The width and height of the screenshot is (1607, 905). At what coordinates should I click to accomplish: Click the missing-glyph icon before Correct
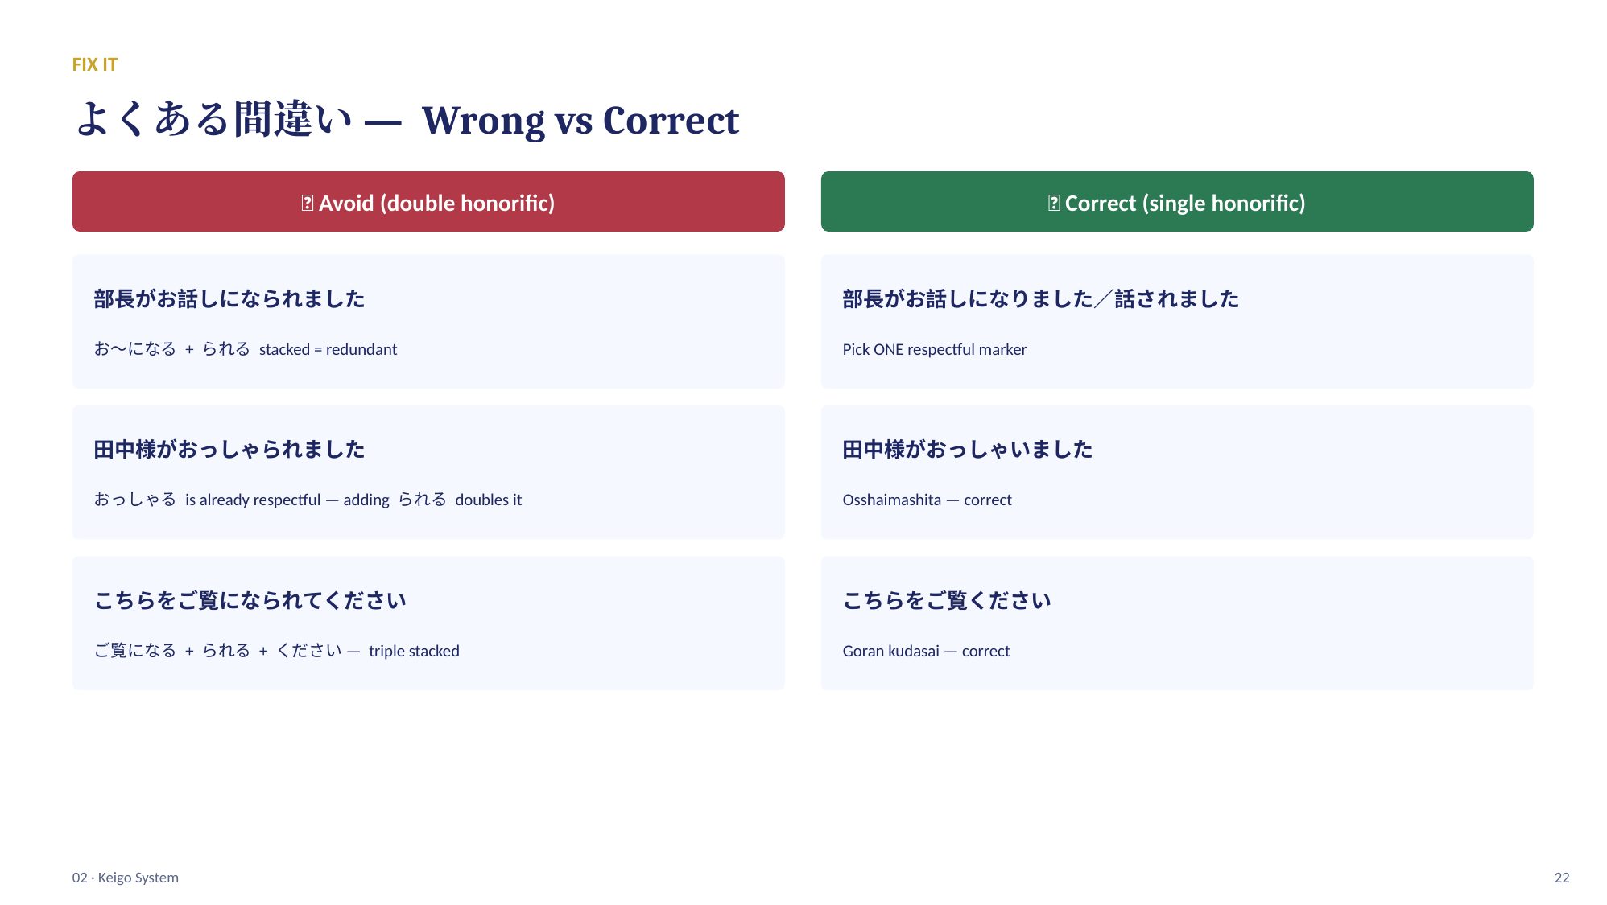[x=1053, y=203]
